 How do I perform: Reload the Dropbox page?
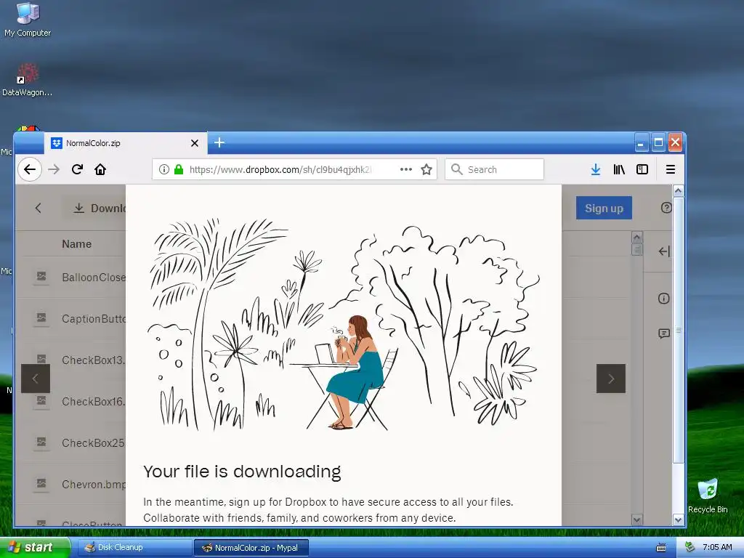click(77, 169)
